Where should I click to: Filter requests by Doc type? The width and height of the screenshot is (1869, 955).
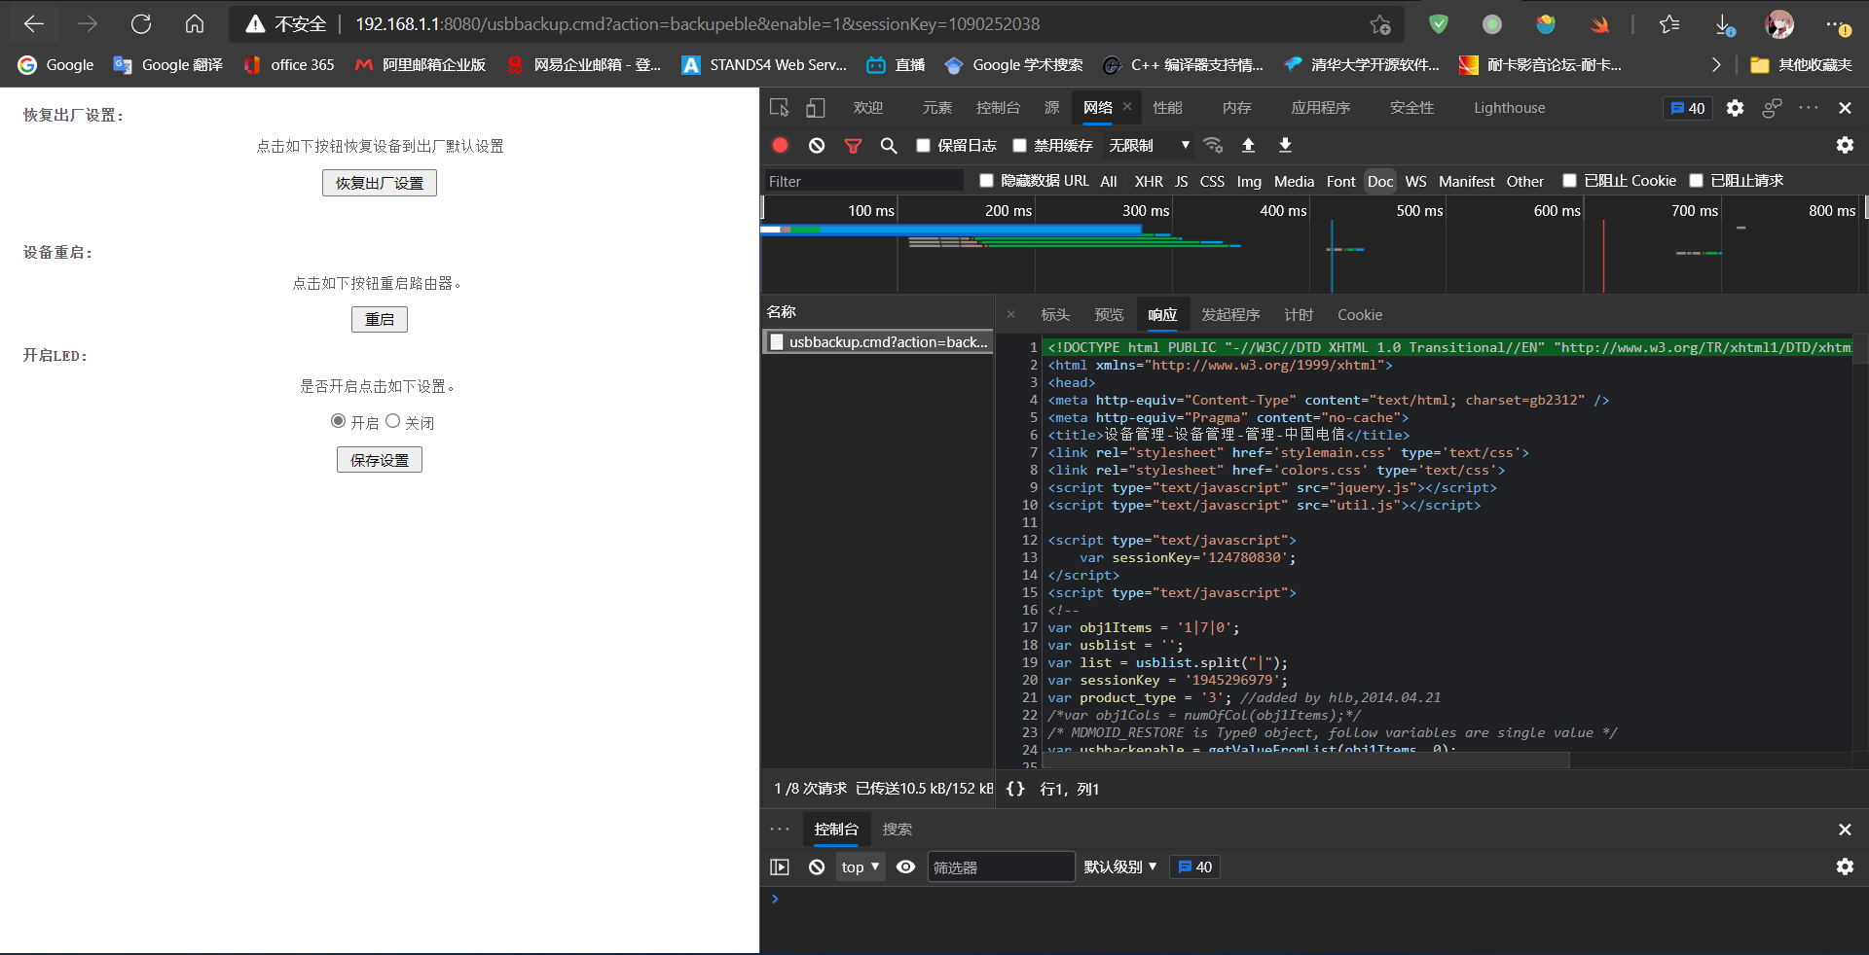(x=1380, y=181)
